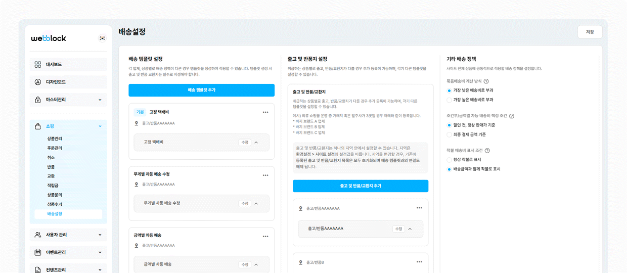
Task: Click 수정 in the 고정 택배비 row
Action: [245, 142]
